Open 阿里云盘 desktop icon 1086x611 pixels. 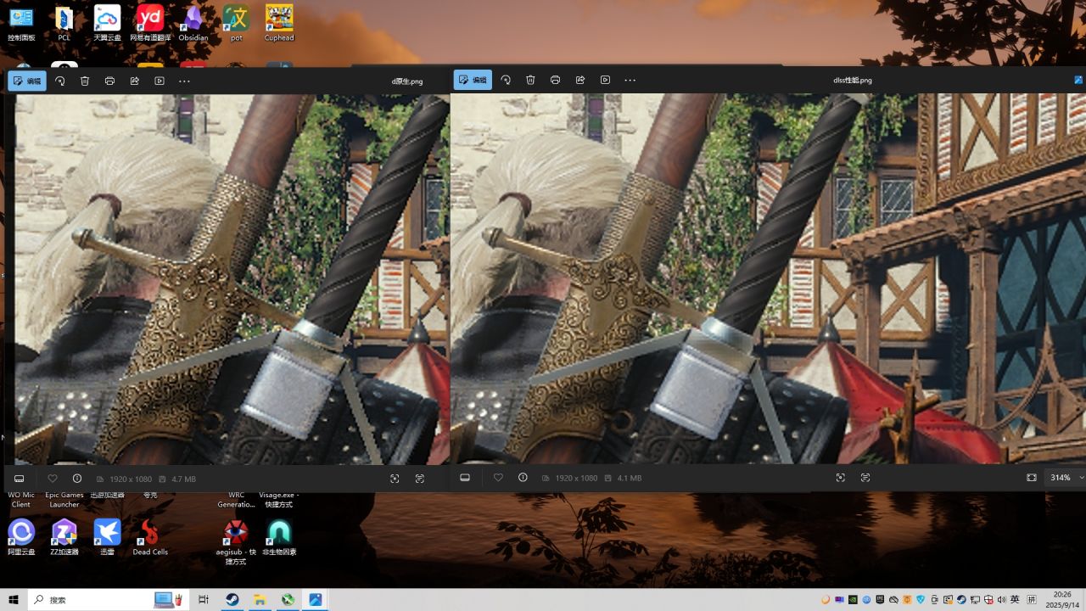tap(21, 537)
